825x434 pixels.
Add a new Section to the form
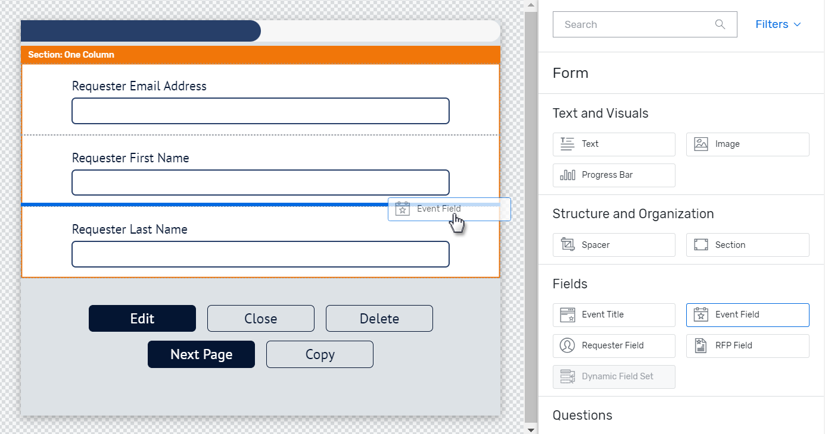point(747,244)
